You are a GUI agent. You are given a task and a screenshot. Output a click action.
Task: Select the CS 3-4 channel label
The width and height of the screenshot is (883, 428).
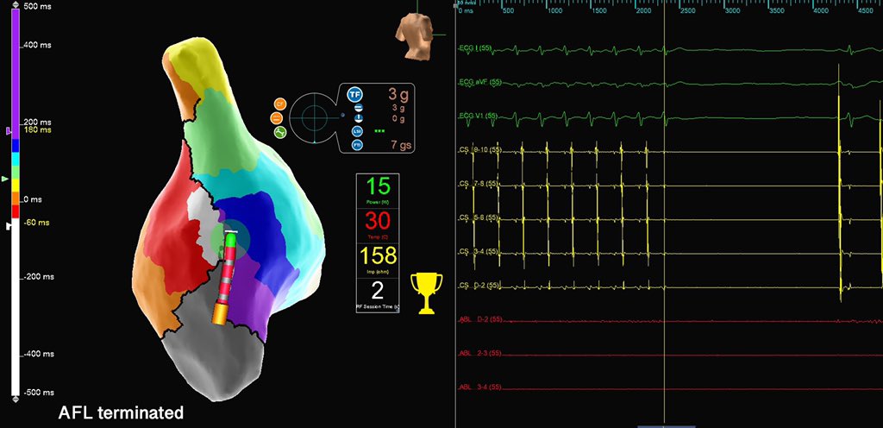click(x=479, y=251)
